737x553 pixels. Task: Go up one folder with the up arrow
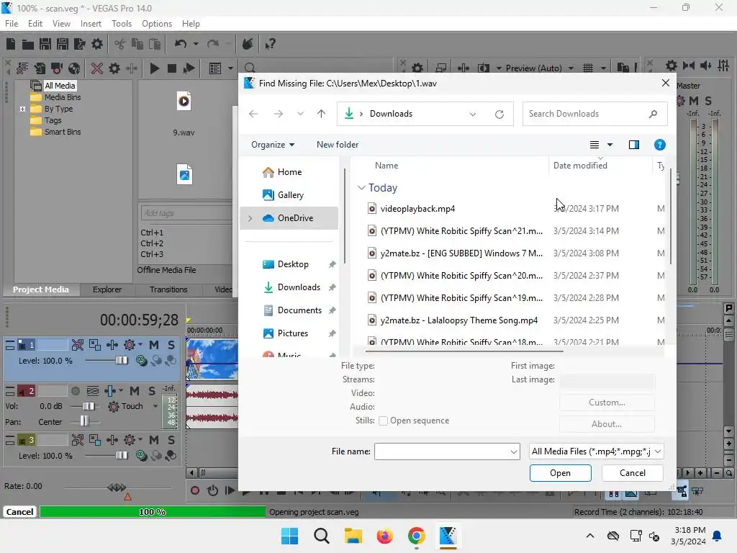(x=321, y=114)
